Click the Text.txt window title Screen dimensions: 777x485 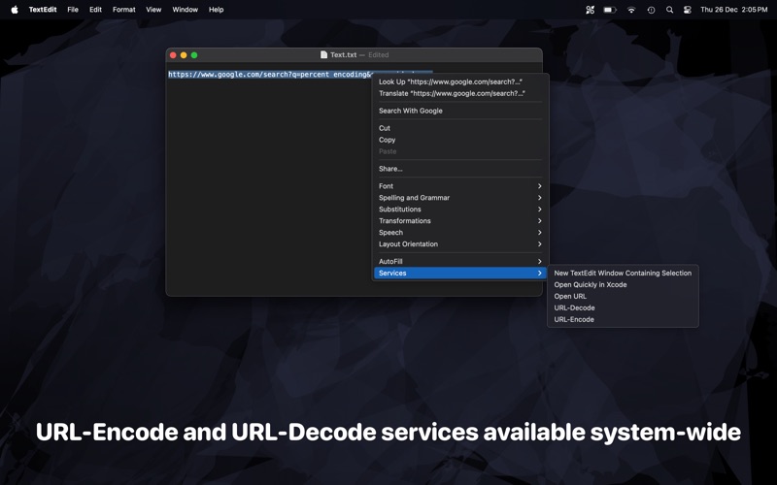(x=344, y=55)
